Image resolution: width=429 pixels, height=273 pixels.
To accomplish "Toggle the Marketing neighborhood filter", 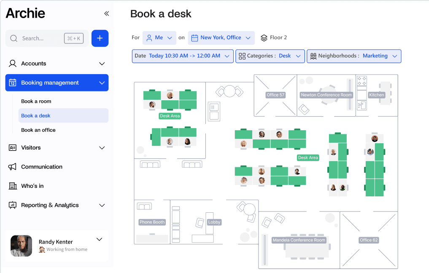I will 354,56.
